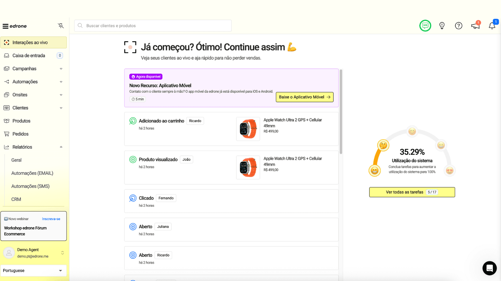Click the Buscar clientes e produtos search field
Screen dimensions: 501x281
(153, 26)
